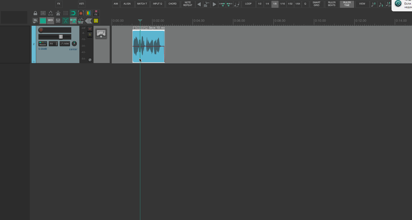
Task: Open the grid settings icon with nine squares
Action: click(x=43, y=13)
